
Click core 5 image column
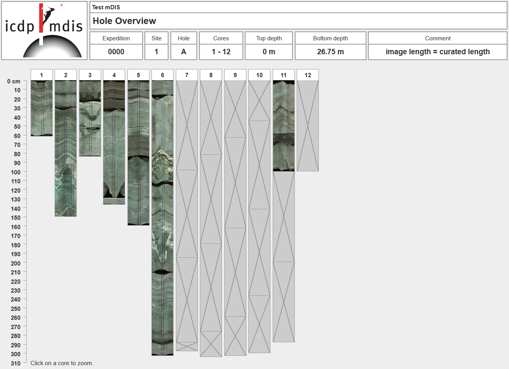tap(138, 153)
